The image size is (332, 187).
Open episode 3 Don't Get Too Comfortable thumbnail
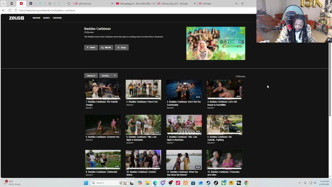tap(184, 90)
